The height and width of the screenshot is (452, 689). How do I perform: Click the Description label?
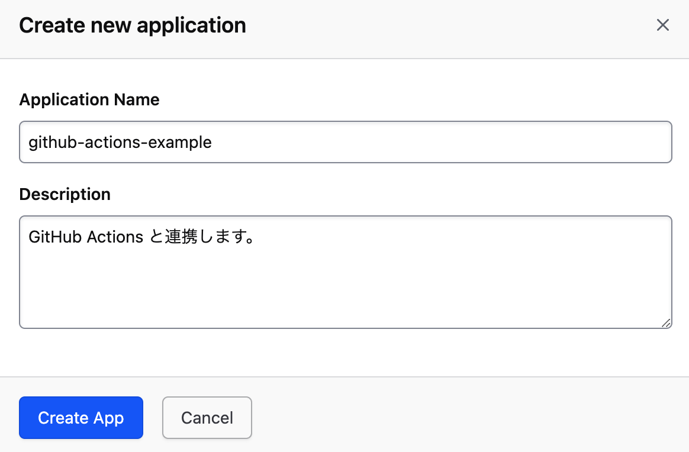pos(65,194)
